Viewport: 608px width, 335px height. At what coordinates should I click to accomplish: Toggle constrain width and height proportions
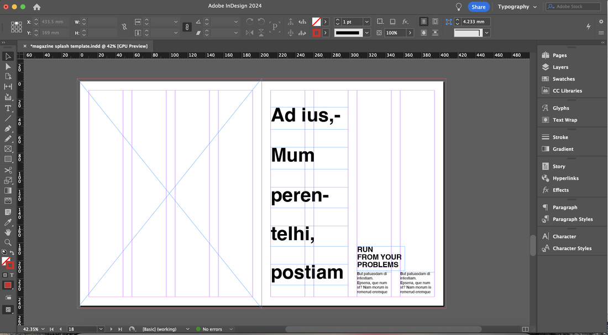click(x=124, y=27)
